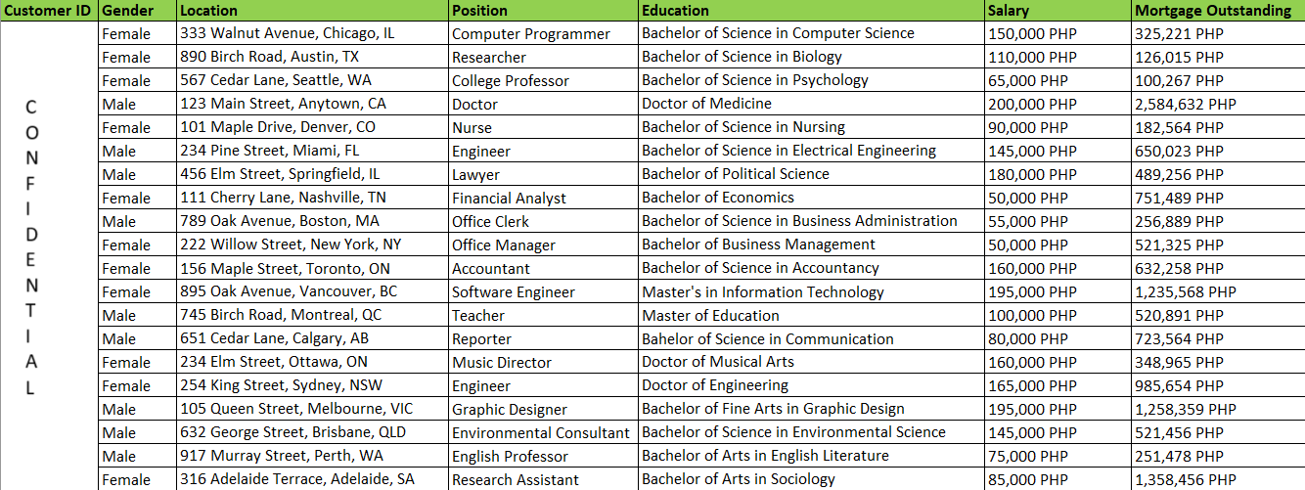The height and width of the screenshot is (490, 1305).
Task: Select the 222 Willow Street, New York cell
Action: click(x=312, y=245)
